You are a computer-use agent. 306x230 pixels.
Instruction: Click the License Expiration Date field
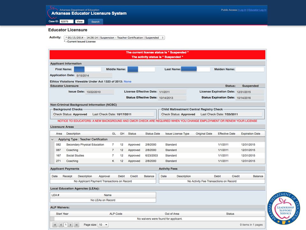(x=250, y=92)
